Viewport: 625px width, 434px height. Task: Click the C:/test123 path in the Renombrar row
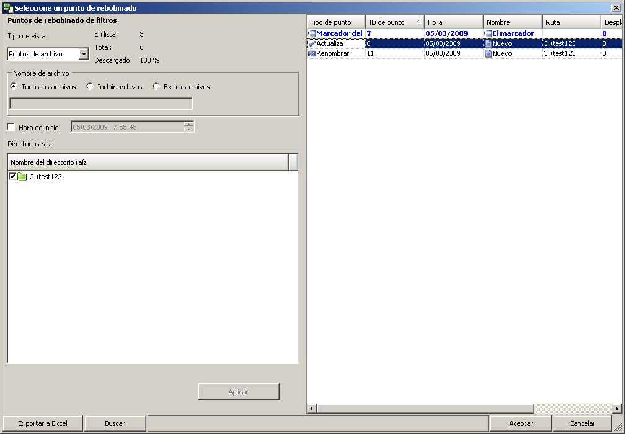(x=559, y=53)
